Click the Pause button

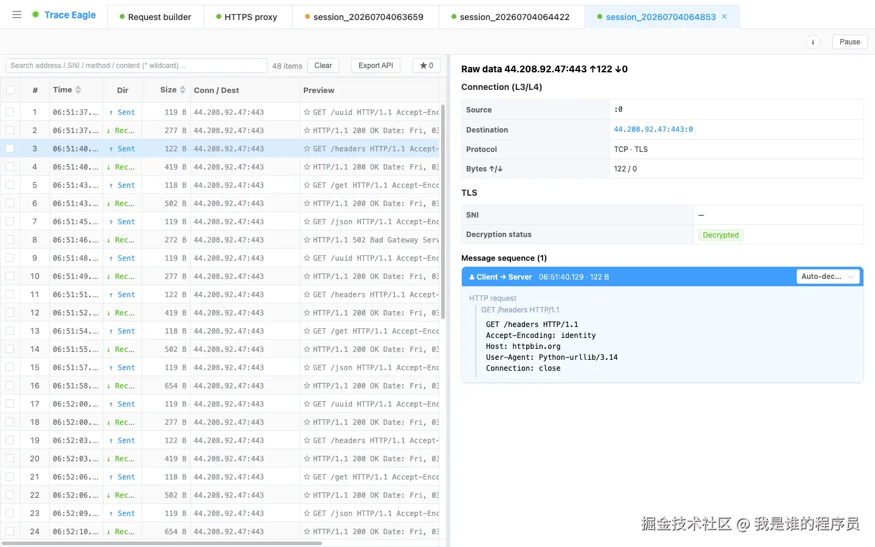[849, 42]
